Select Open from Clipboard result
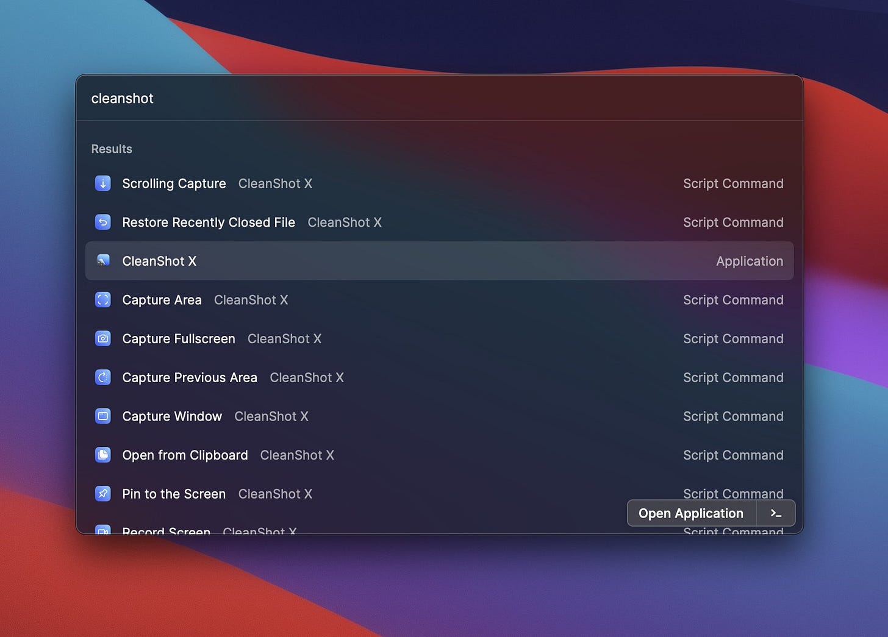 tap(439, 455)
